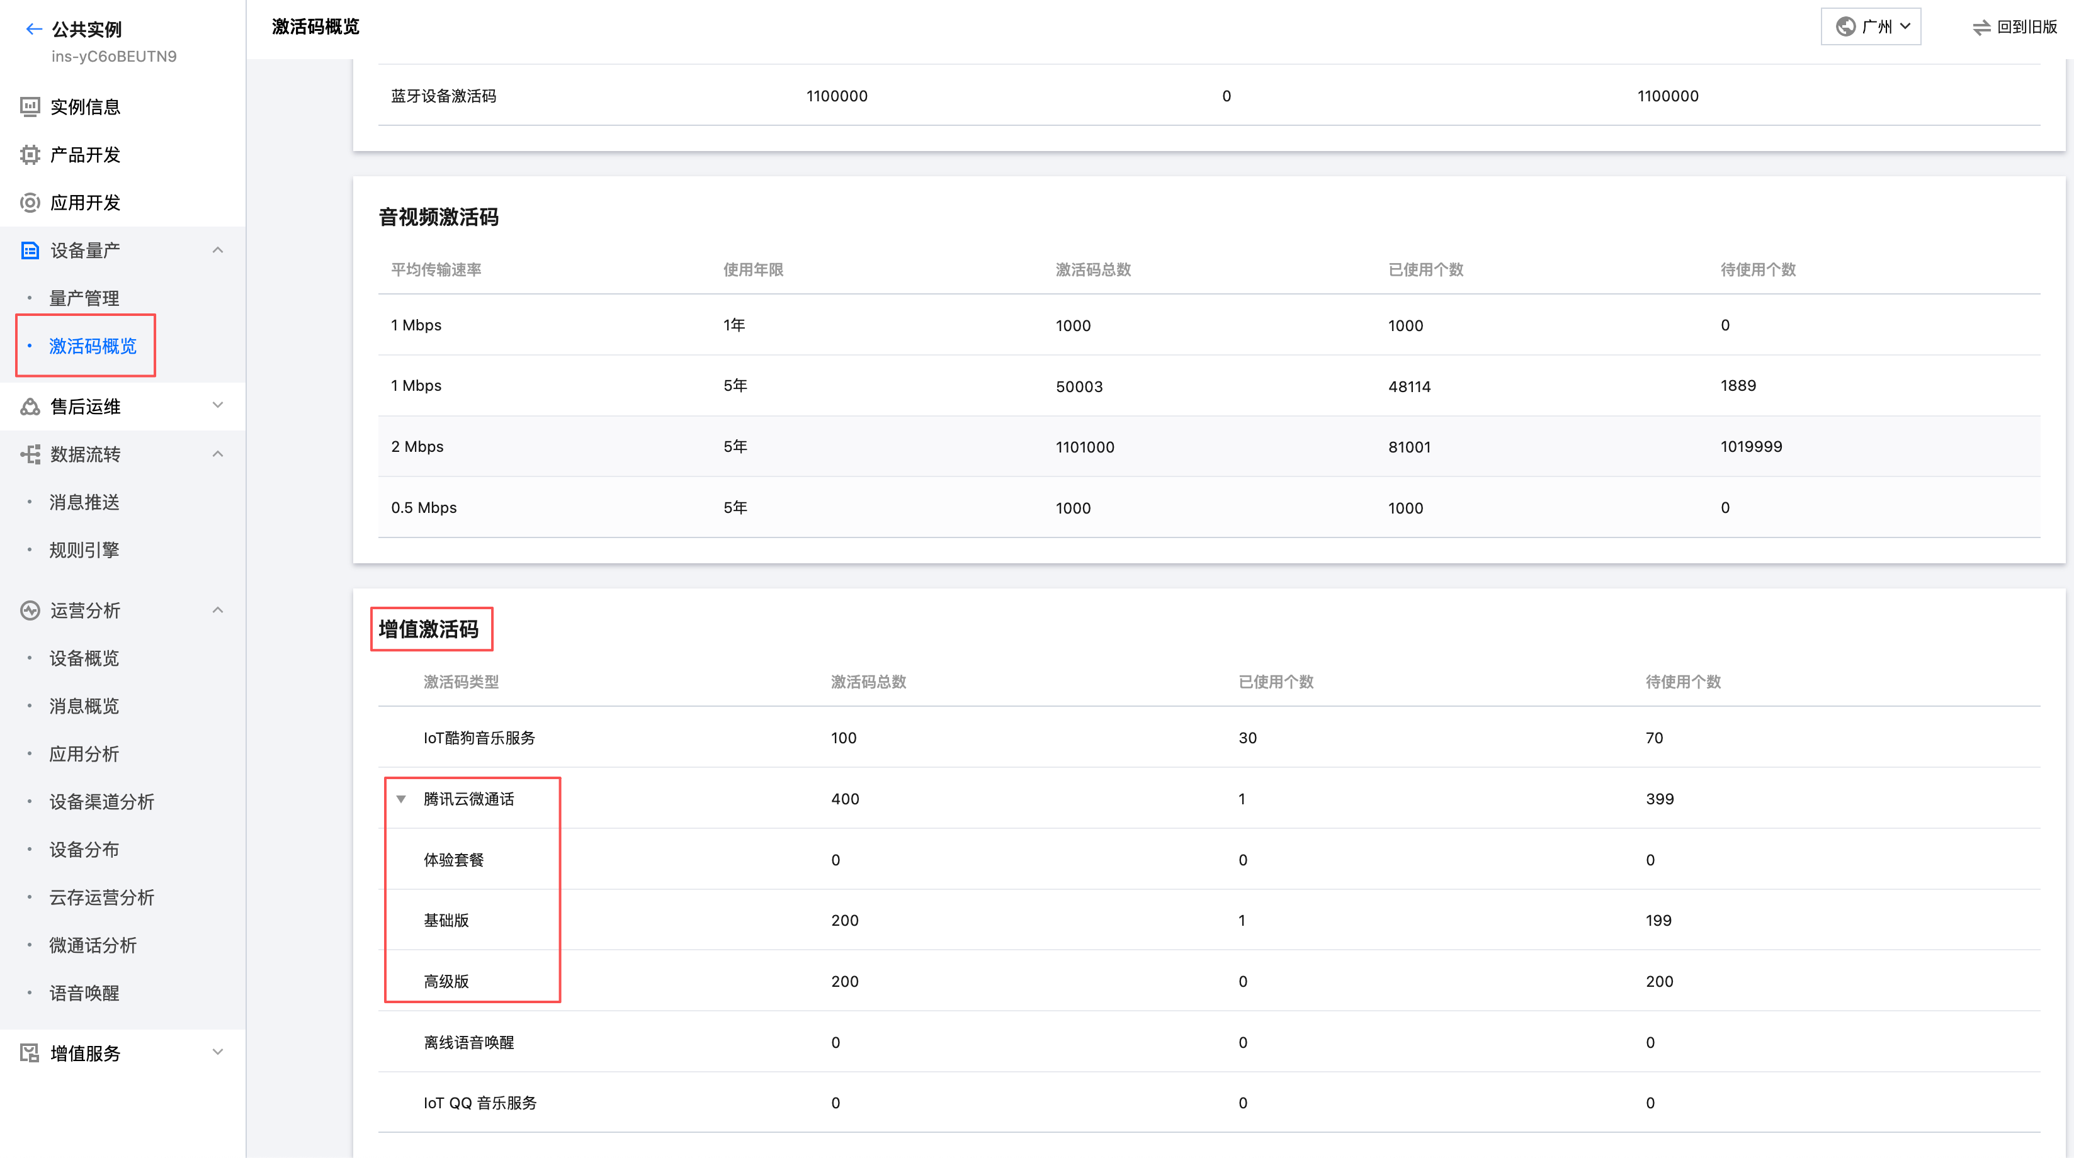
Task: Collapse the 设备量产 menu chevron
Action: tap(217, 250)
